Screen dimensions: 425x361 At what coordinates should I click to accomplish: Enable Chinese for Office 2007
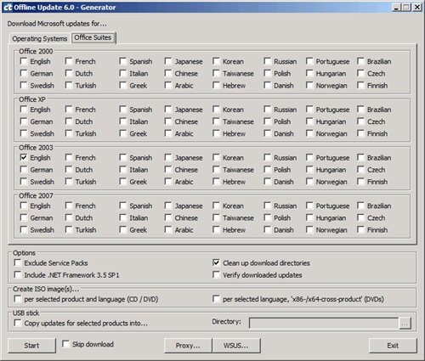tap(168, 217)
